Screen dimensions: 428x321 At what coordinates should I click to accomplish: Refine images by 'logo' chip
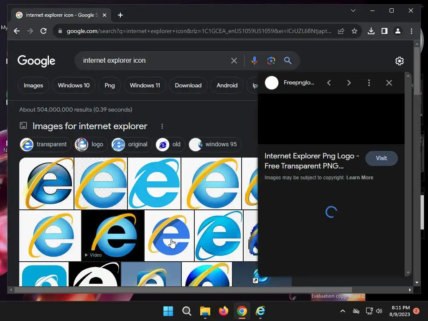click(91, 144)
